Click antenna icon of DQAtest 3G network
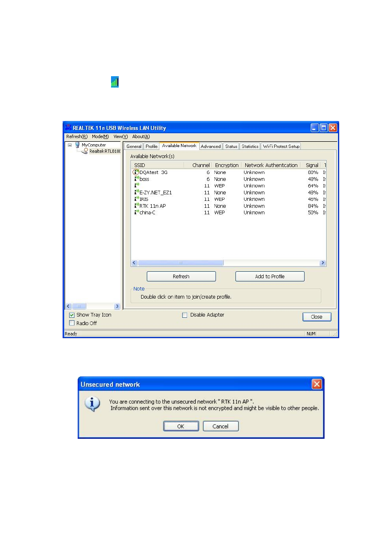 (x=136, y=172)
